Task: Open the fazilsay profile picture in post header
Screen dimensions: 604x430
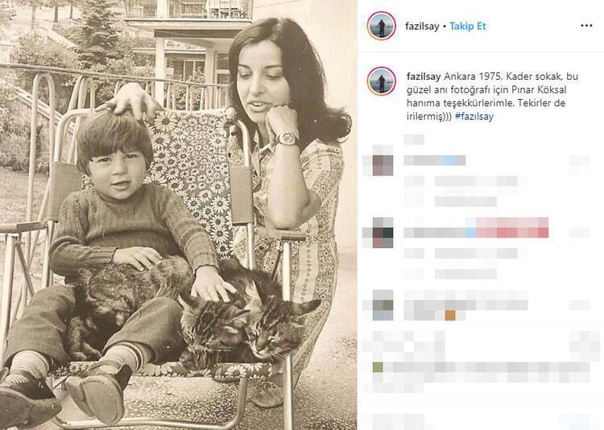Action: (382, 27)
